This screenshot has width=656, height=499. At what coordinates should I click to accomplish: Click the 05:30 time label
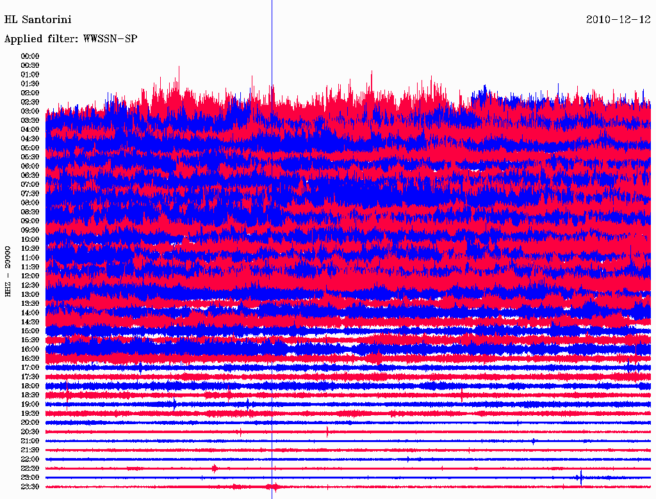coord(30,157)
